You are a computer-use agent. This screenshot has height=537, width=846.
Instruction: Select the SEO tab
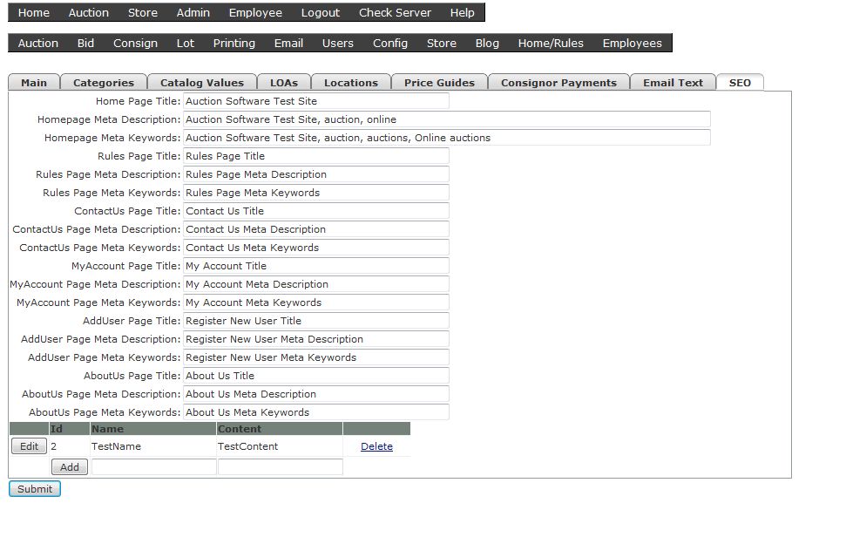click(x=740, y=83)
